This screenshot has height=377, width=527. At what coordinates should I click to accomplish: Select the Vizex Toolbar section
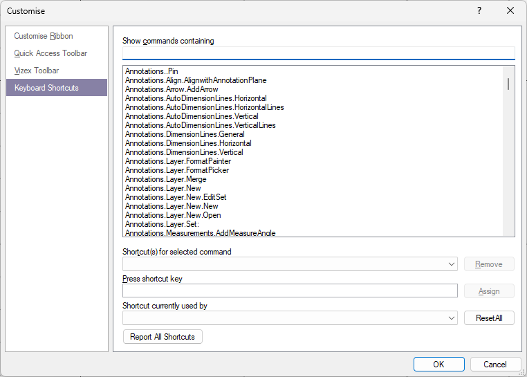[x=37, y=71]
